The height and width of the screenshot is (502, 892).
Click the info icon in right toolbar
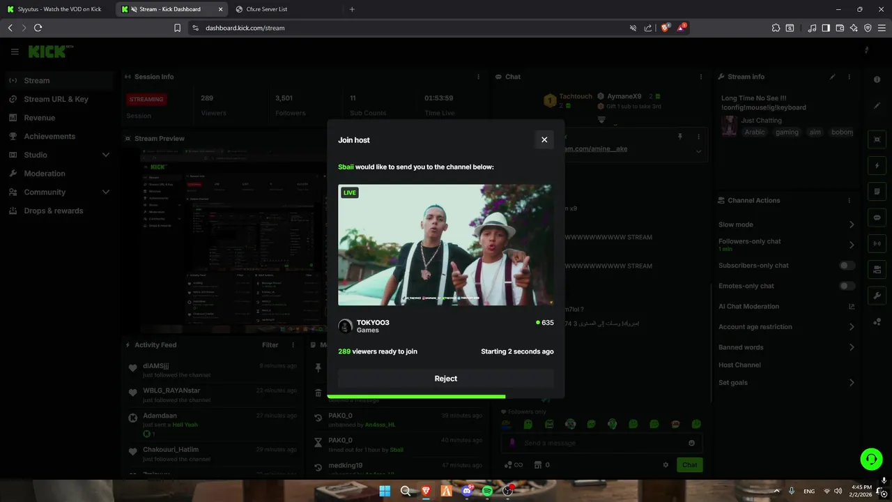(877, 79)
